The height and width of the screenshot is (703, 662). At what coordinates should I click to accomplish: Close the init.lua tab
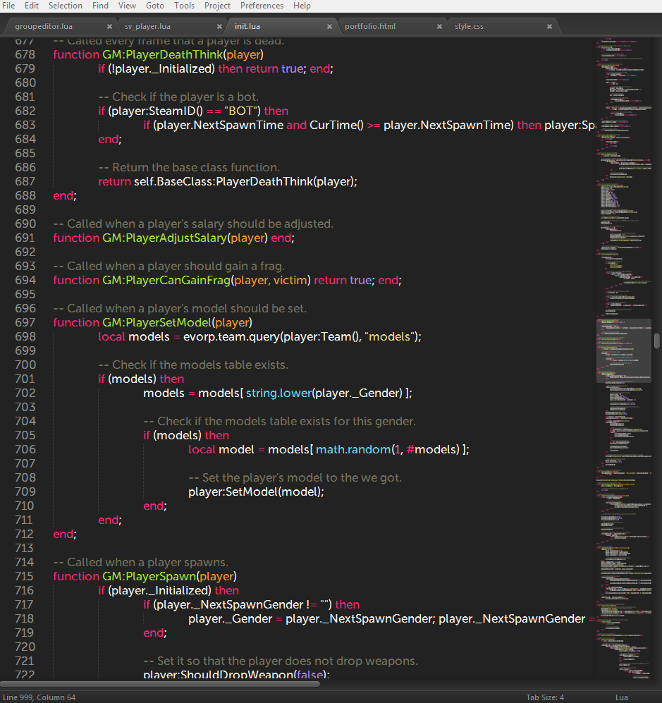point(329,27)
